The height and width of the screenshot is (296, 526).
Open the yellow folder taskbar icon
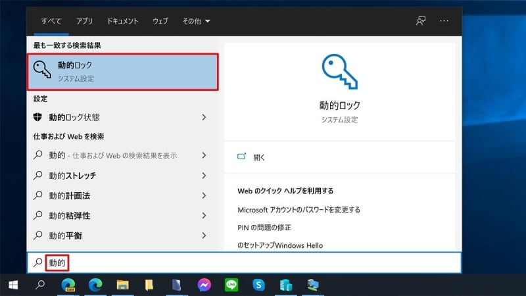pos(149,285)
